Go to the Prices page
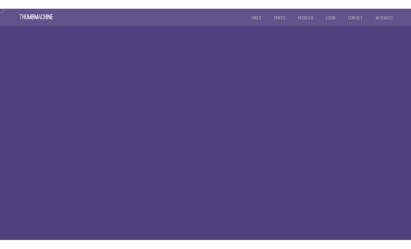 click(x=279, y=18)
